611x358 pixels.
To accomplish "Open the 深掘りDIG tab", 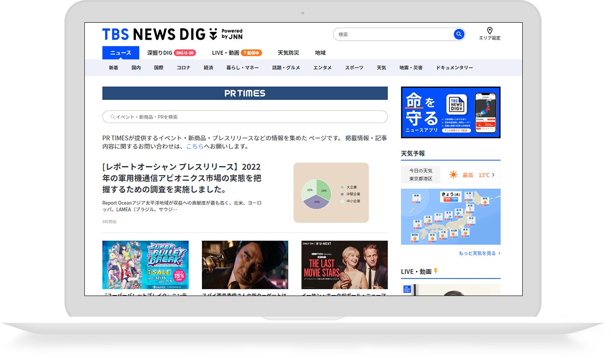I will tap(160, 53).
